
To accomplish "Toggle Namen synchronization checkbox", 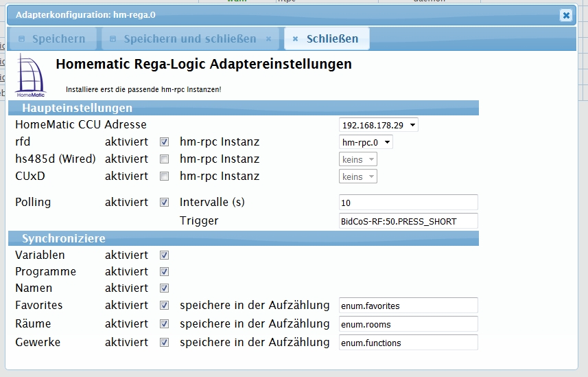I will tap(164, 288).
